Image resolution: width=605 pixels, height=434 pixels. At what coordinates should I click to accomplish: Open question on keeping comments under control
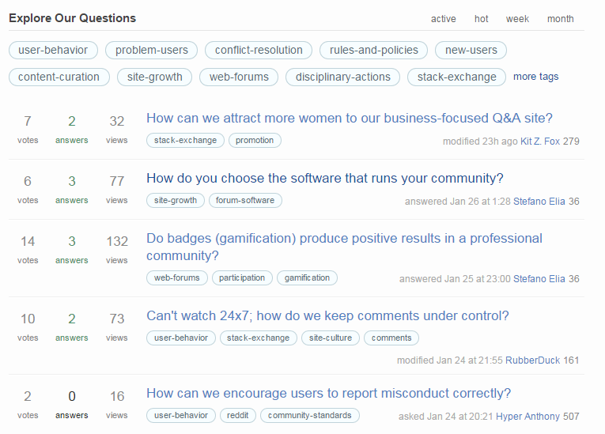click(327, 316)
